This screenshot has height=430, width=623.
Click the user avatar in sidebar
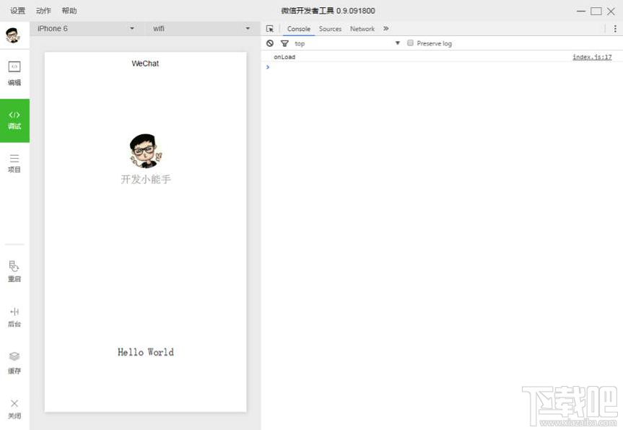[13, 35]
